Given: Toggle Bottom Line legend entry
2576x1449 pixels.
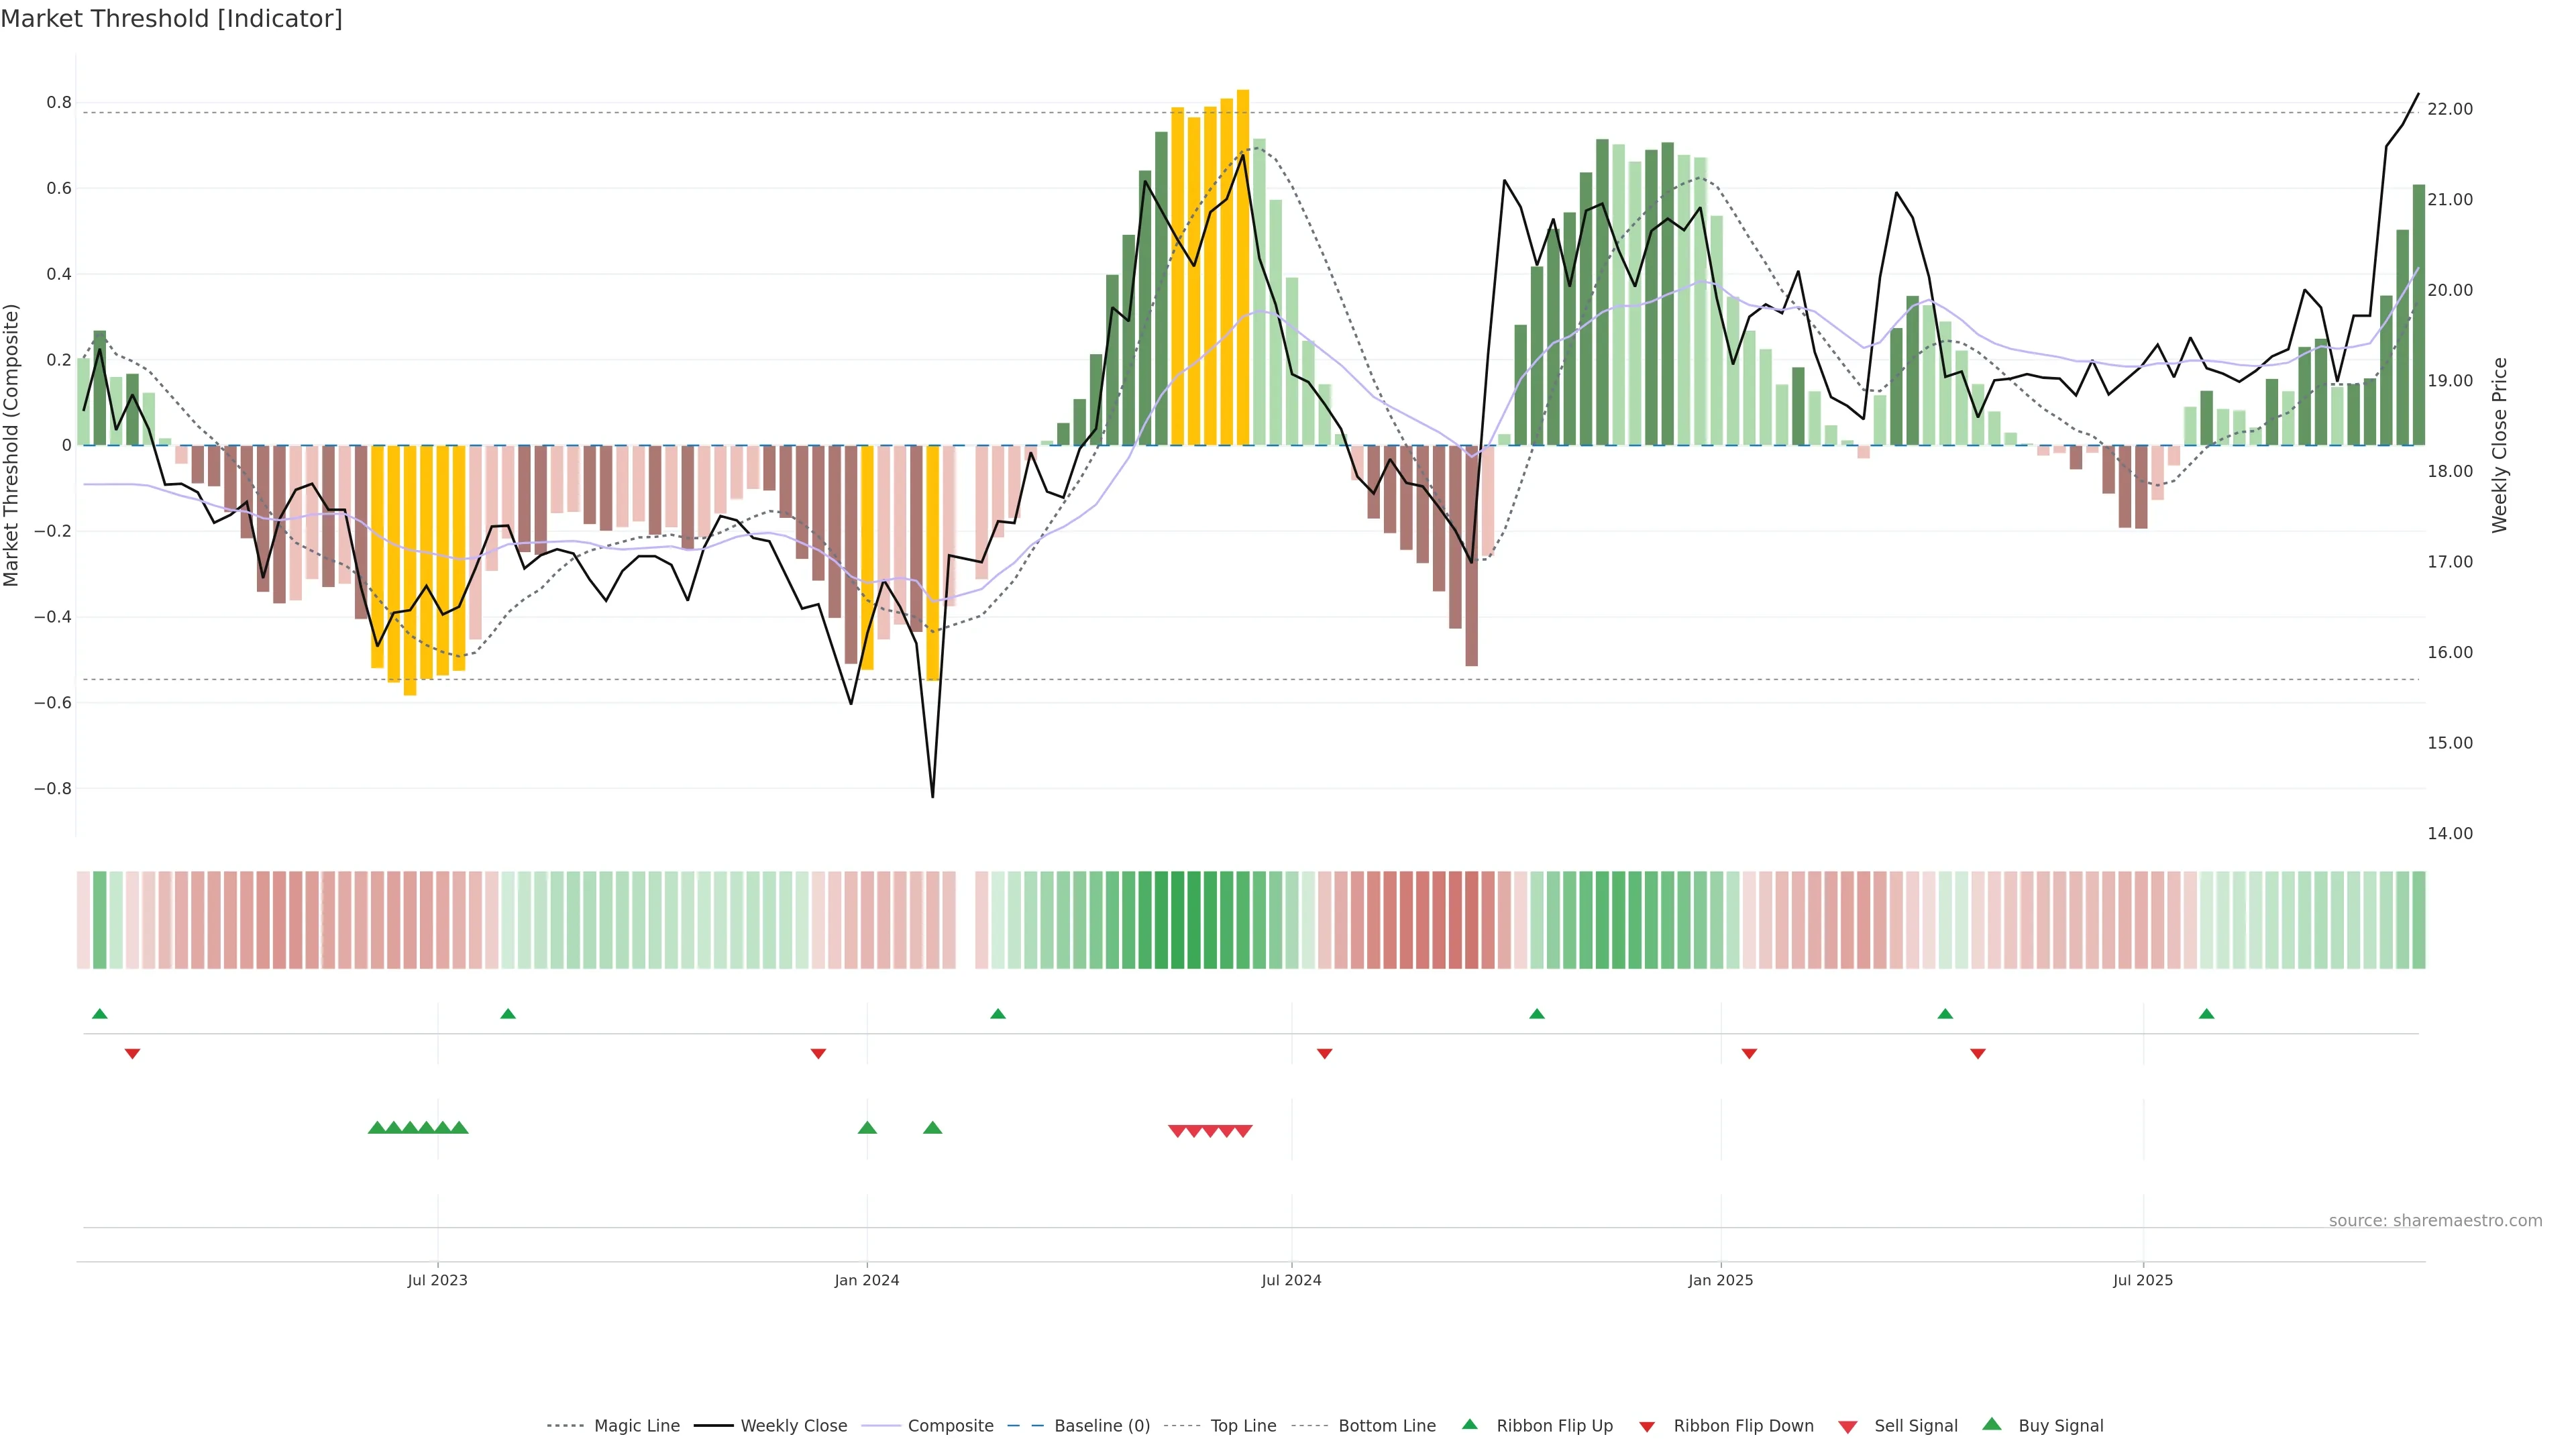Looking at the screenshot, I should tap(1386, 1426).
